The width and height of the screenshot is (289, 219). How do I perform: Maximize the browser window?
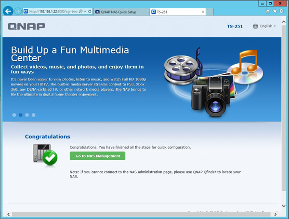point(270,3)
